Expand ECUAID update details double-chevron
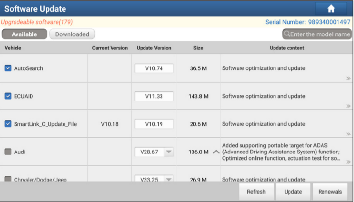 (348, 106)
